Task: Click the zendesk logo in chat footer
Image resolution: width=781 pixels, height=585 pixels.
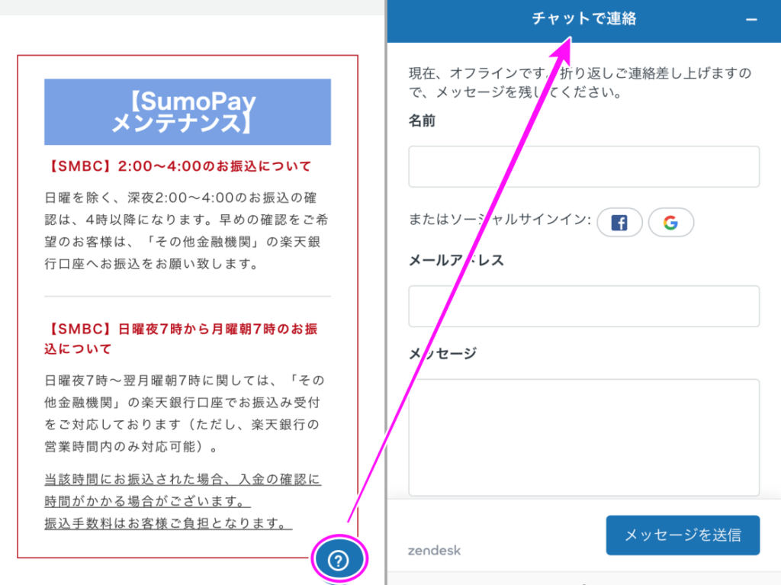Action: tap(435, 550)
